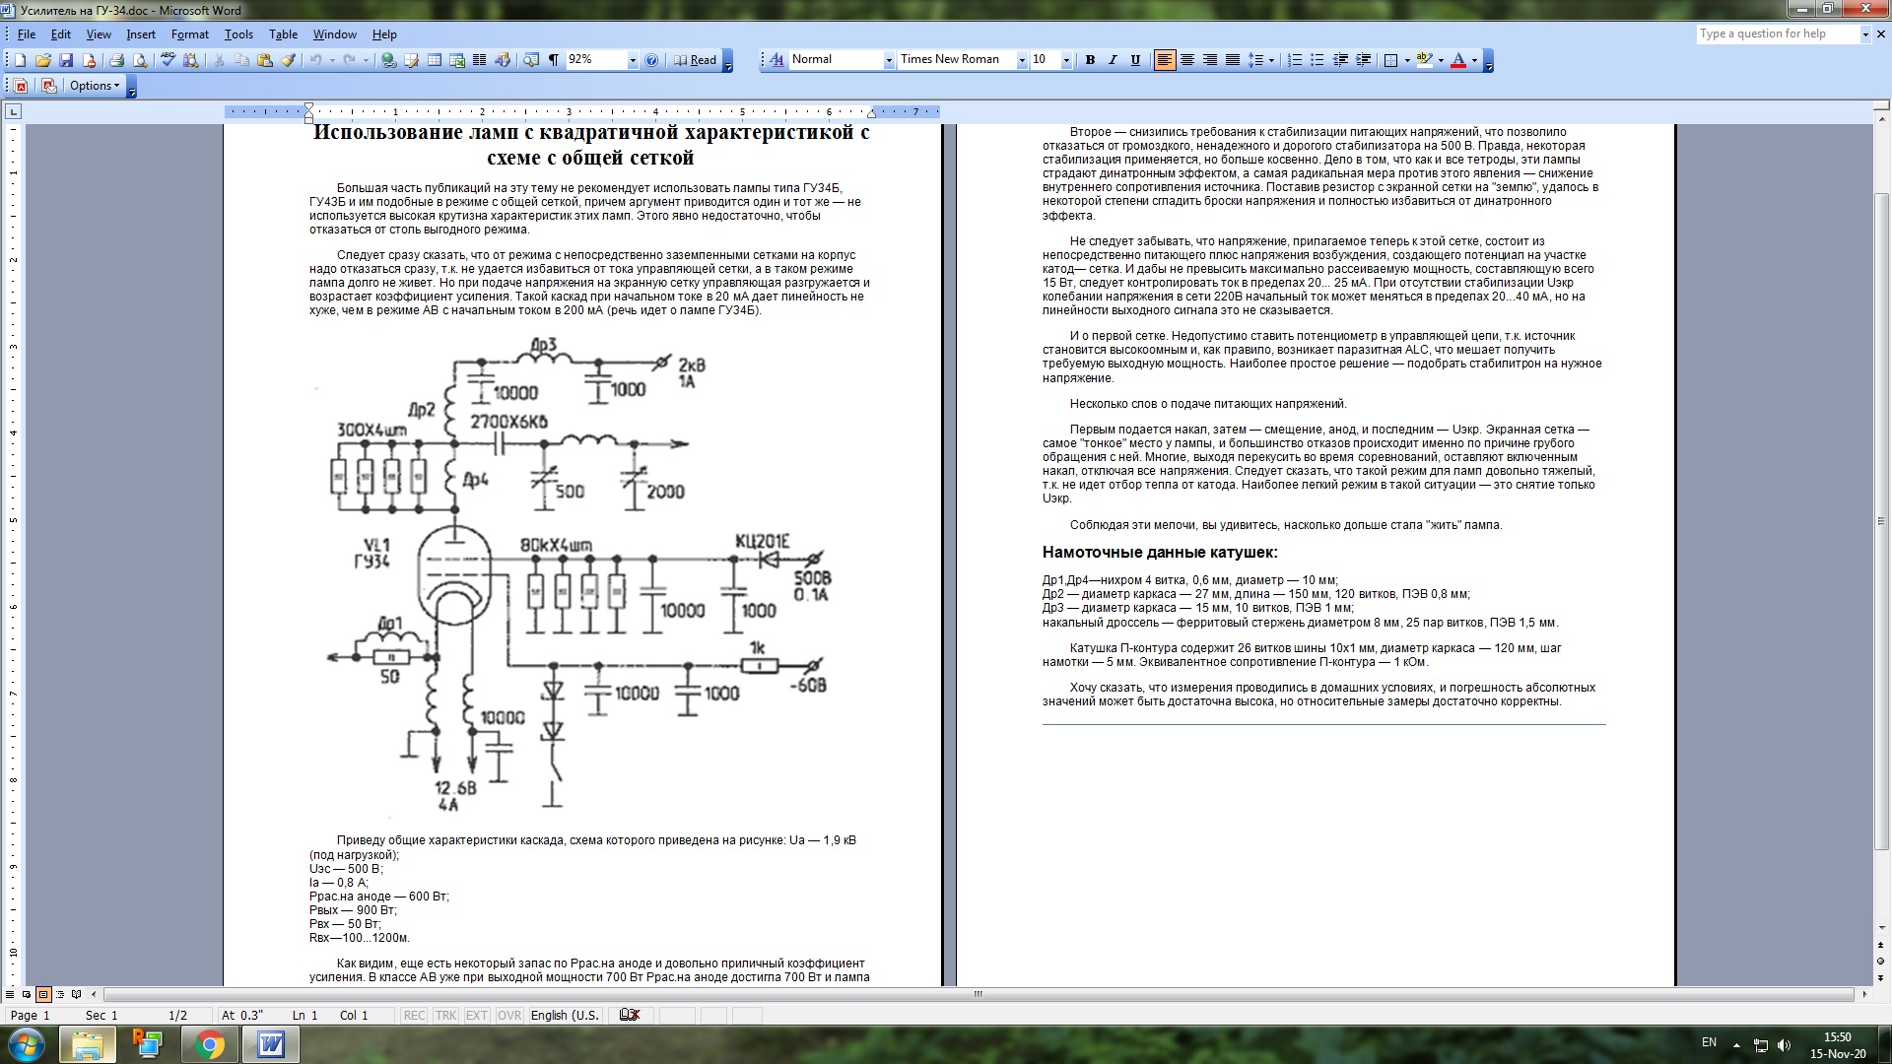
Task: Align text right
Action: [1210, 60]
